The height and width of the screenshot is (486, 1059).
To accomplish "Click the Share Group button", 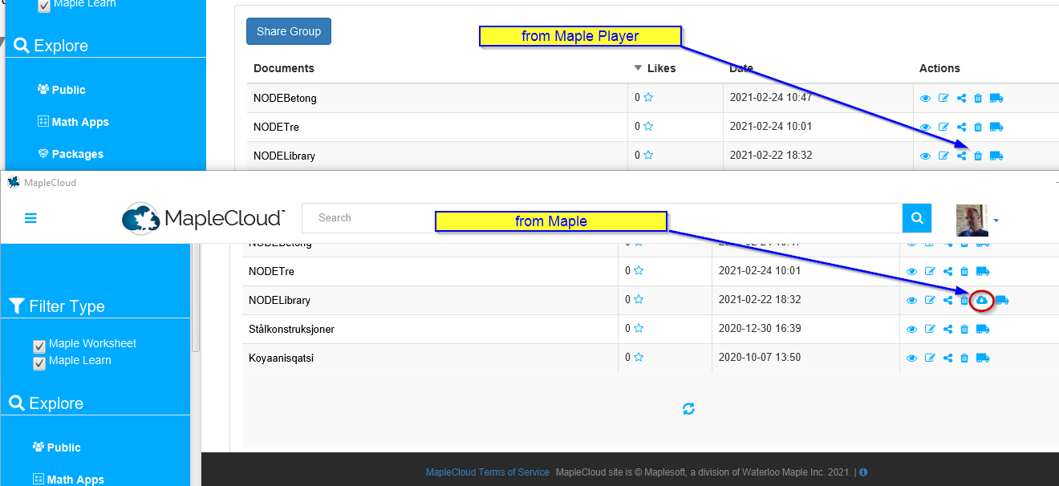I will point(289,31).
